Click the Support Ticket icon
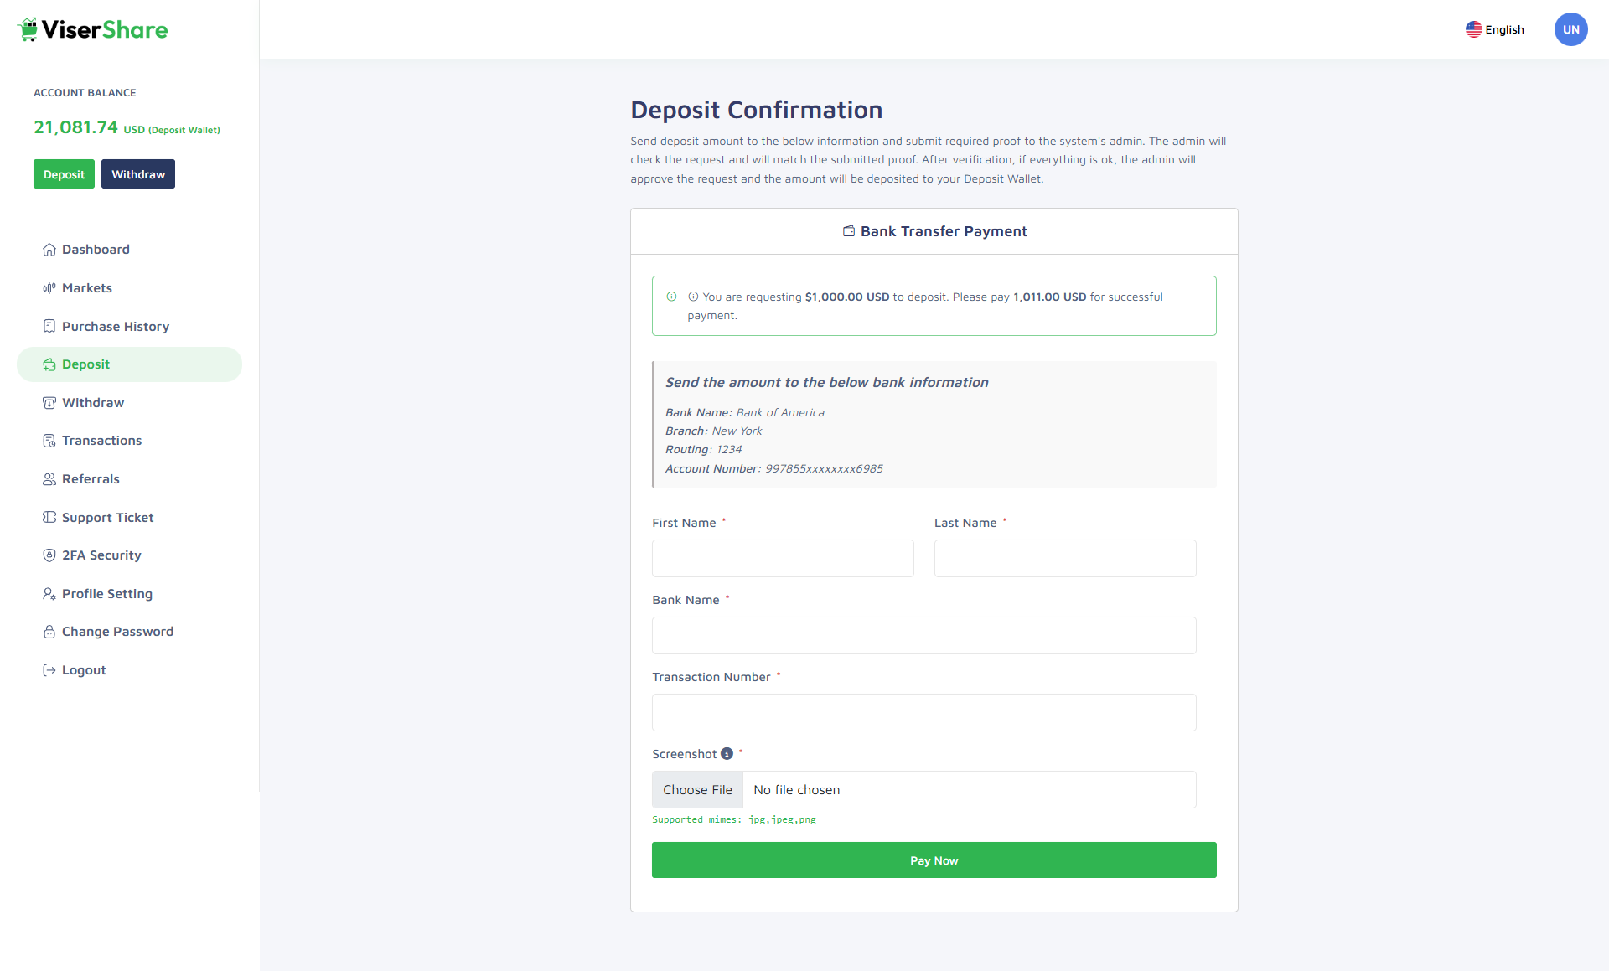Image resolution: width=1609 pixels, height=971 pixels. [49, 517]
